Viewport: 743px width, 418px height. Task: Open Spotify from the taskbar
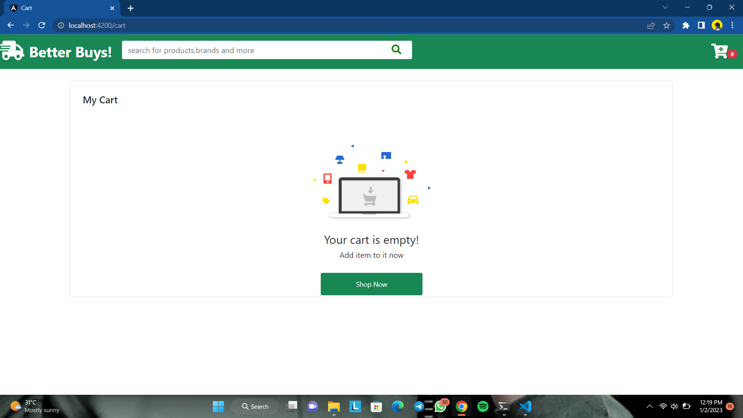point(483,407)
